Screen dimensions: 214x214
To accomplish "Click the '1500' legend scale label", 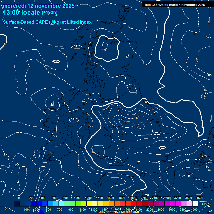I will point(105,210).
